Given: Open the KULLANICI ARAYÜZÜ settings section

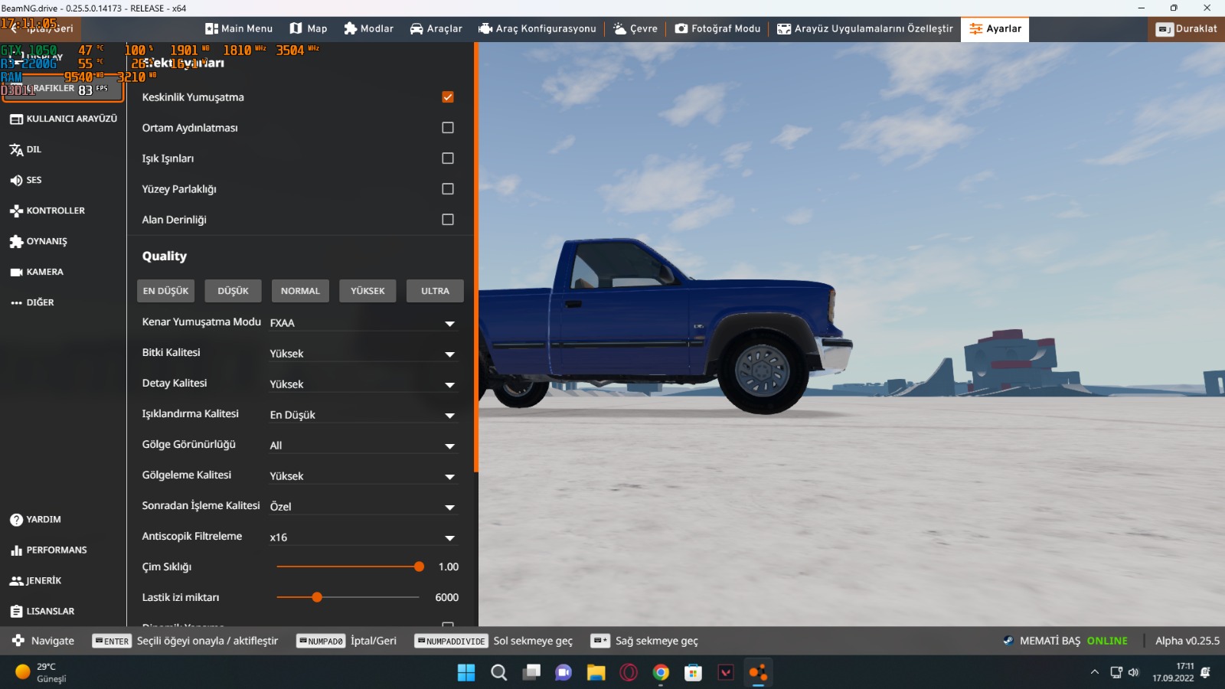Looking at the screenshot, I should click(63, 119).
